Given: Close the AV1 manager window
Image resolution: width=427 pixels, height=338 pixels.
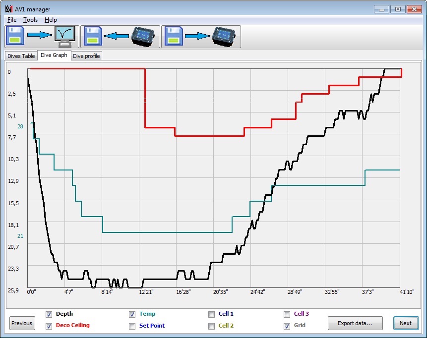Looking at the screenshot, I should pos(414,9).
